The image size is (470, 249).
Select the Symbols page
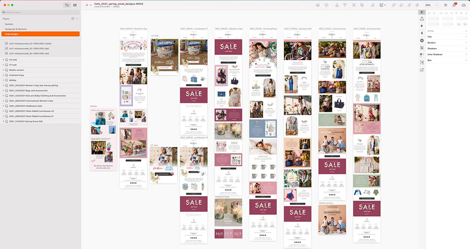[x=9, y=23]
